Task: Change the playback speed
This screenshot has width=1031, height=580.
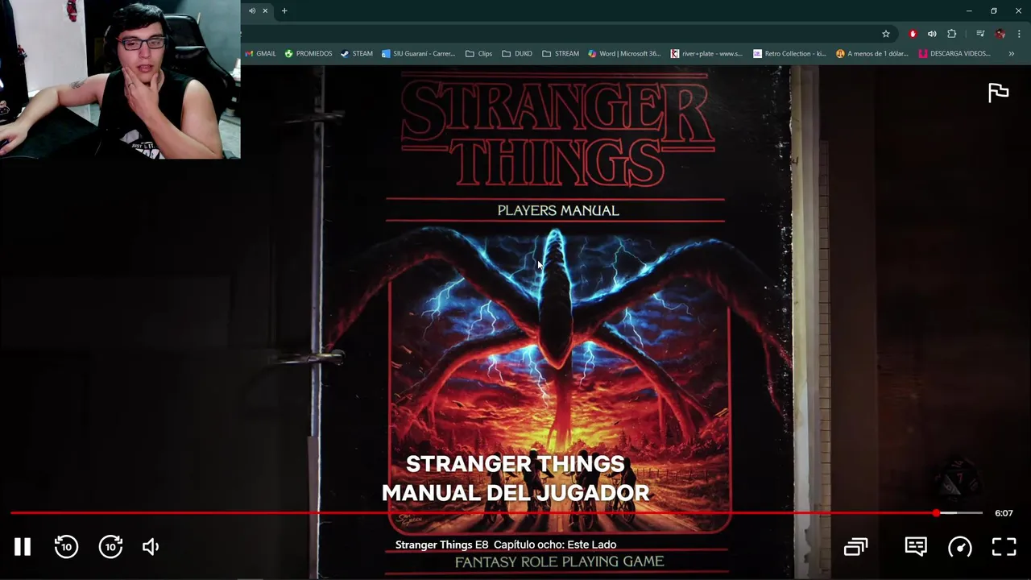Action: 960,547
